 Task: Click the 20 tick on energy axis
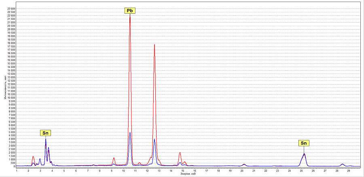point(242,171)
